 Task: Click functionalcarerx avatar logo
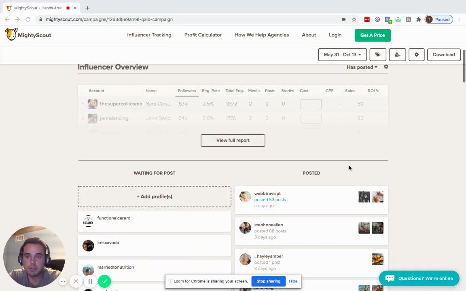pos(88,221)
